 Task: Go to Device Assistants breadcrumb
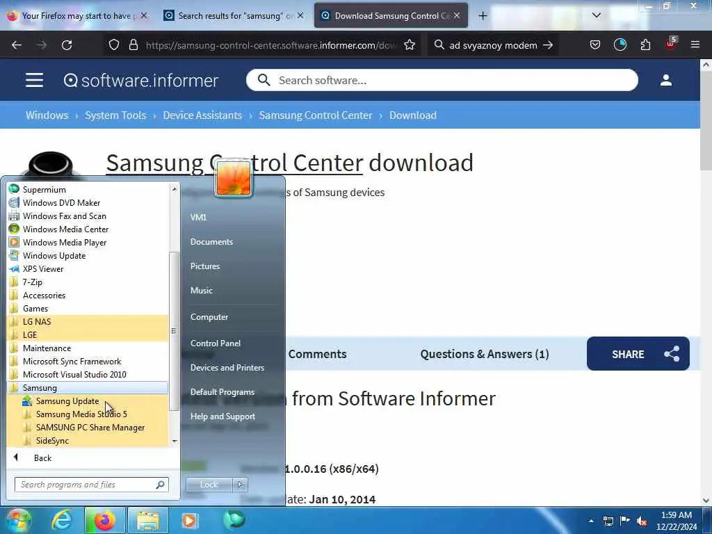tap(202, 115)
